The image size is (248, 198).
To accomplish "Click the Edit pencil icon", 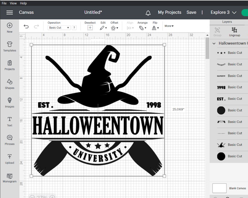I will click(102, 28).
